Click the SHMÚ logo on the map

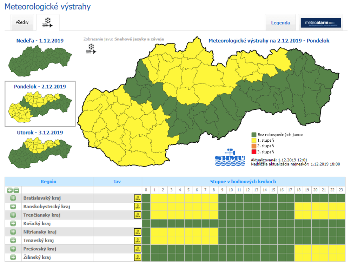pos(230,157)
